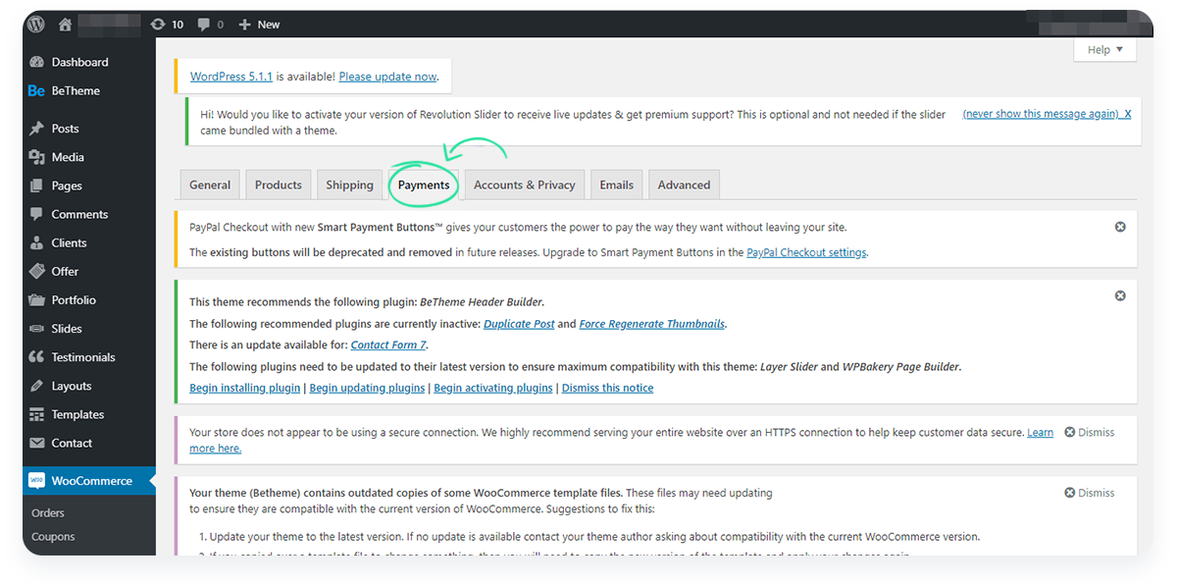Click the updates icon showing 10
This screenshot has width=1177, height=584.
coord(159,25)
